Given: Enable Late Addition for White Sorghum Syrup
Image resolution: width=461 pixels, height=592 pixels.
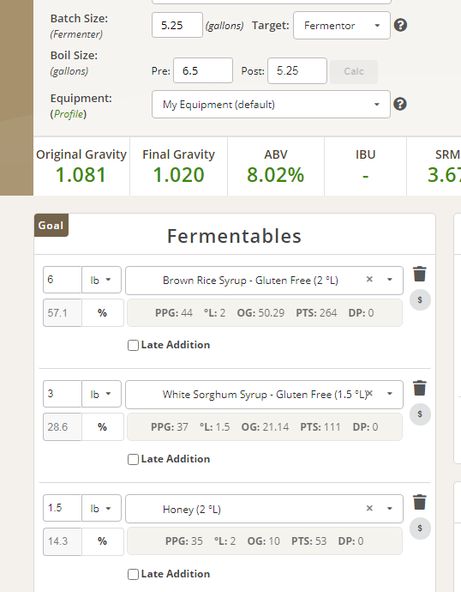Looking at the screenshot, I should coord(133,460).
